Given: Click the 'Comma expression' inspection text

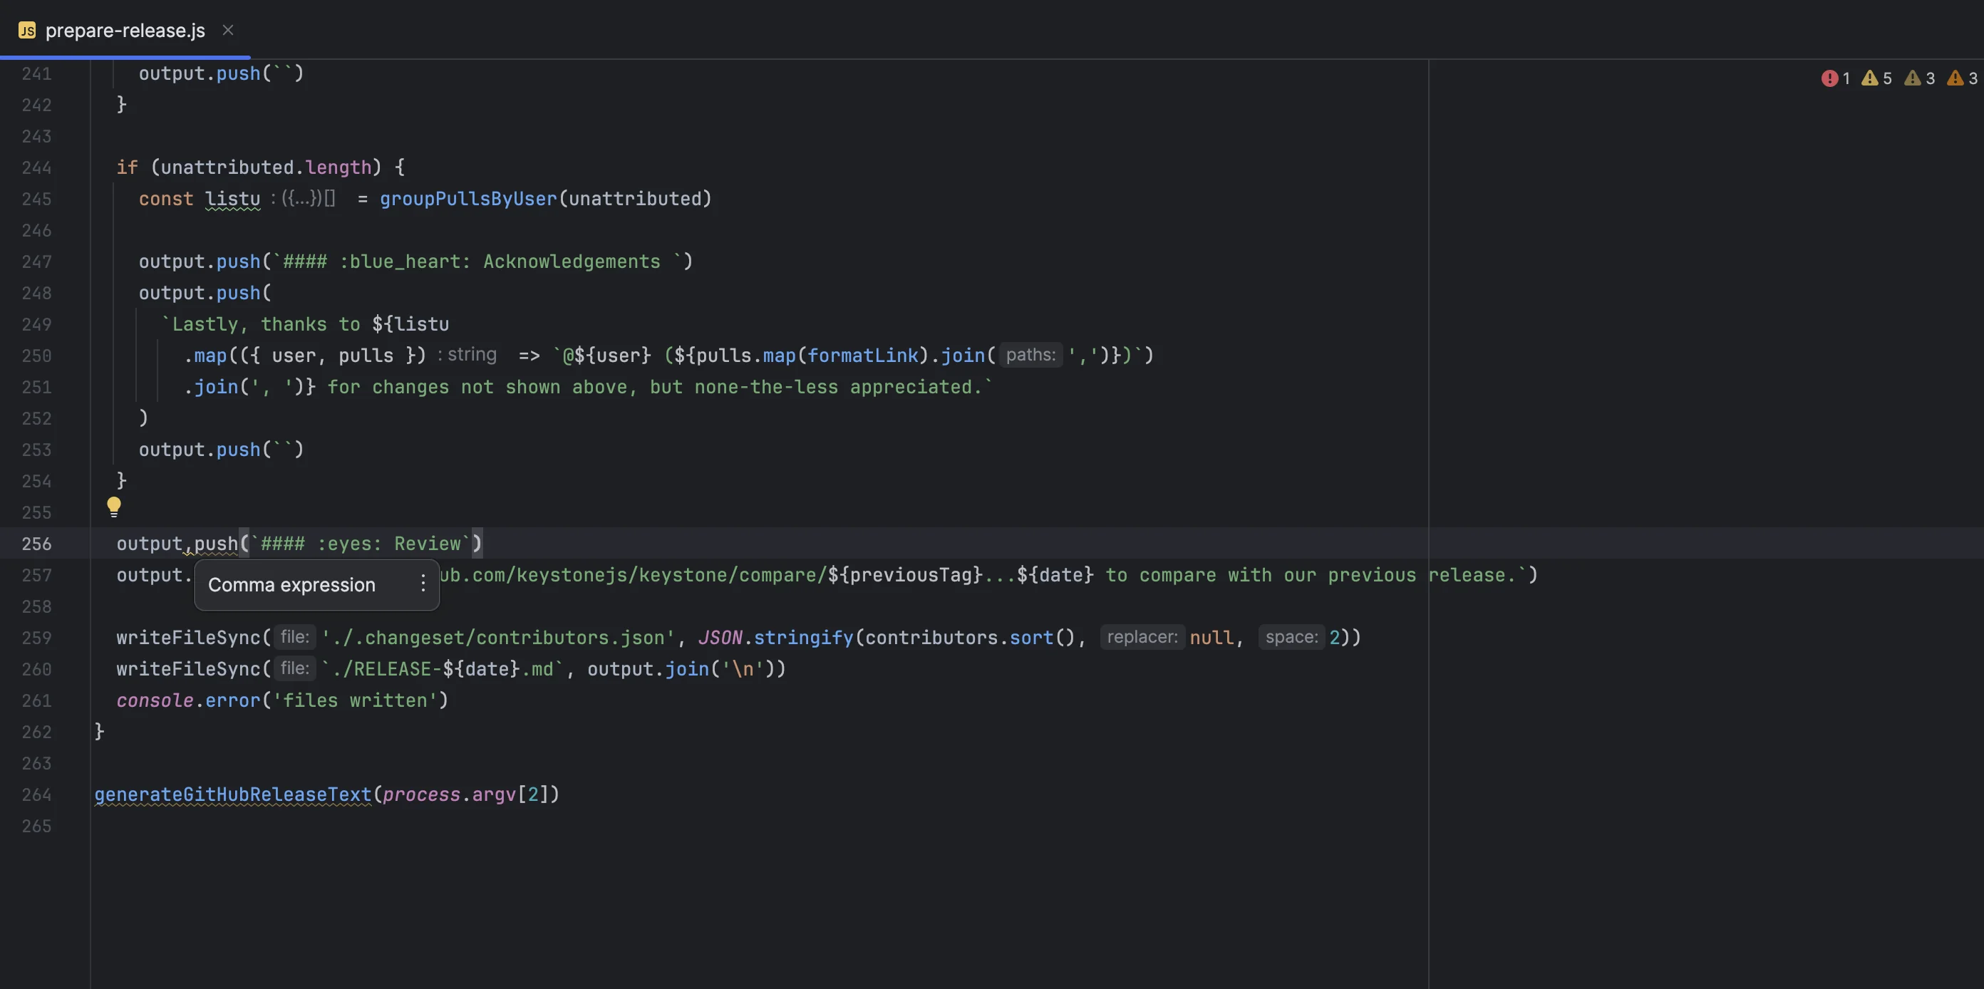Looking at the screenshot, I should (292, 584).
